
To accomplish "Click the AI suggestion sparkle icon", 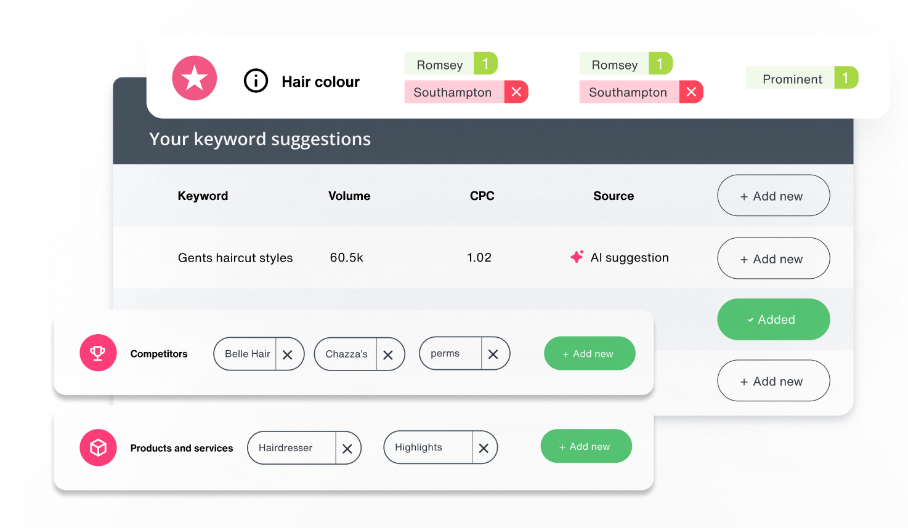I will (x=577, y=257).
